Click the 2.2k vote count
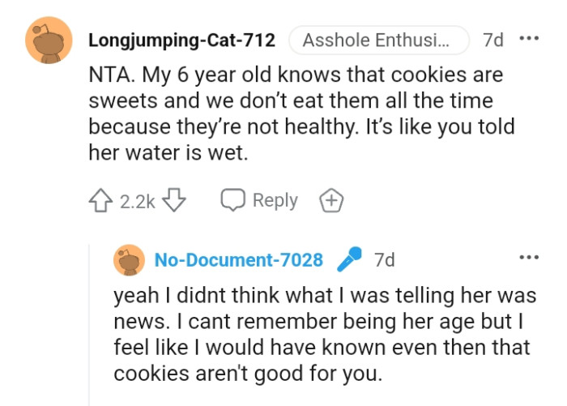The height and width of the screenshot is (406, 567). (138, 202)
